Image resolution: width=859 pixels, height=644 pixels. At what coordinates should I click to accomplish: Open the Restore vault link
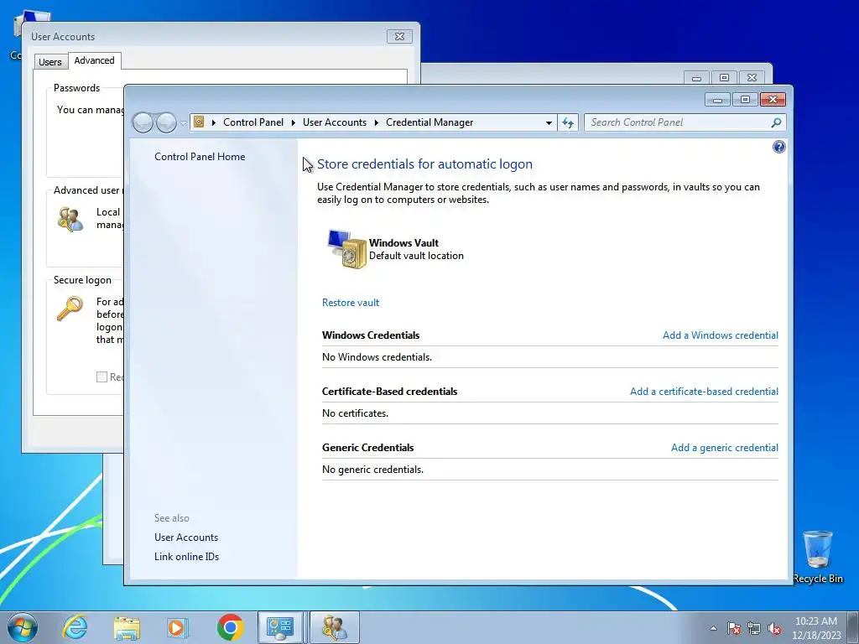pyautogui.click(x=350, y=303)
